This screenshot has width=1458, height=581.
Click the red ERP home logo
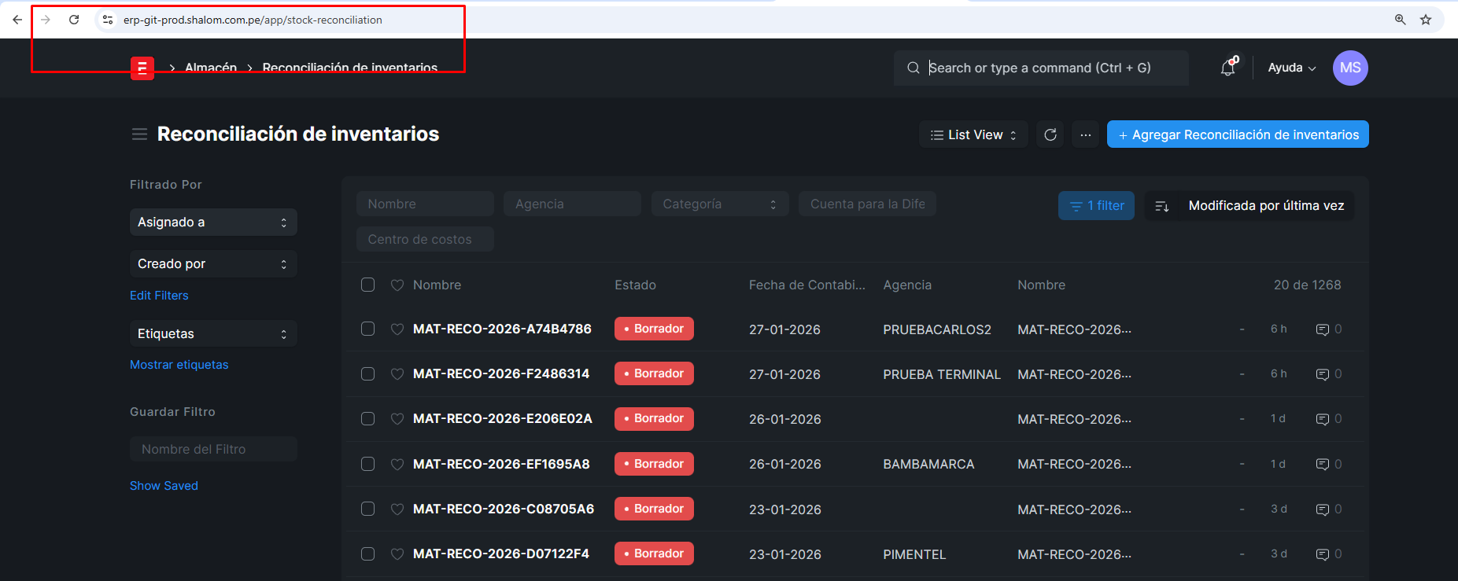point(142,68)
